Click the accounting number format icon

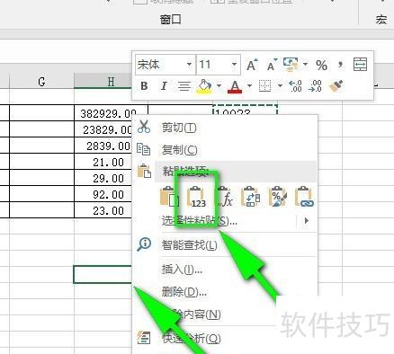(x=291, y=65)
